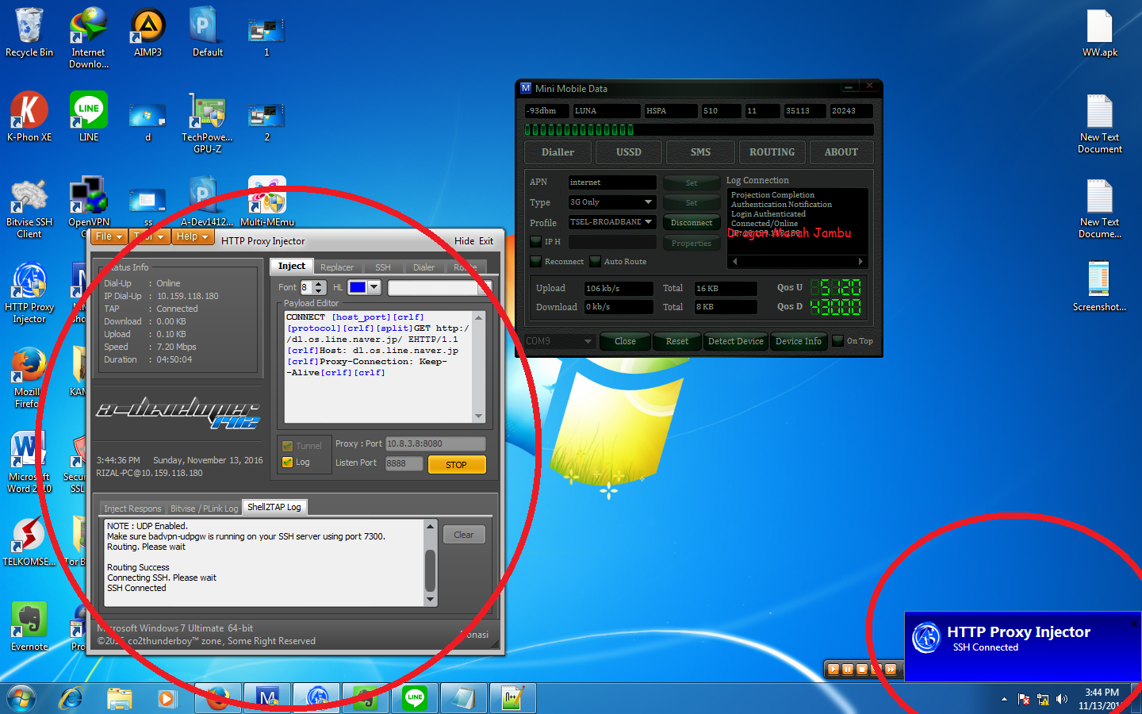The width and height of the screenshot is (1142, 714).
Task: Open the ROUTING tab in Mini Mobile Data
Action: [x=771, y=152]
